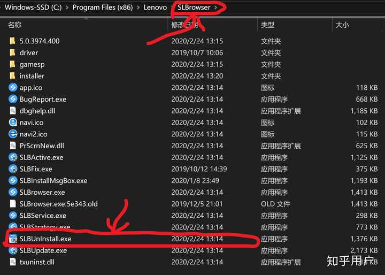Select the driver folder icon
The image size is (385, 275).
coord(12,52)
